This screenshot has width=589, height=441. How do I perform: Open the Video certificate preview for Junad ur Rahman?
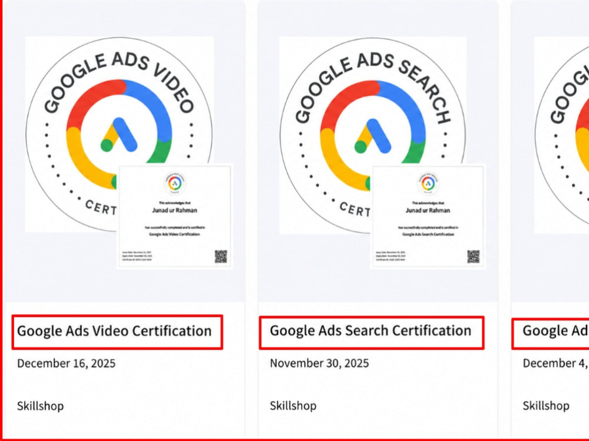coord(175,216)
